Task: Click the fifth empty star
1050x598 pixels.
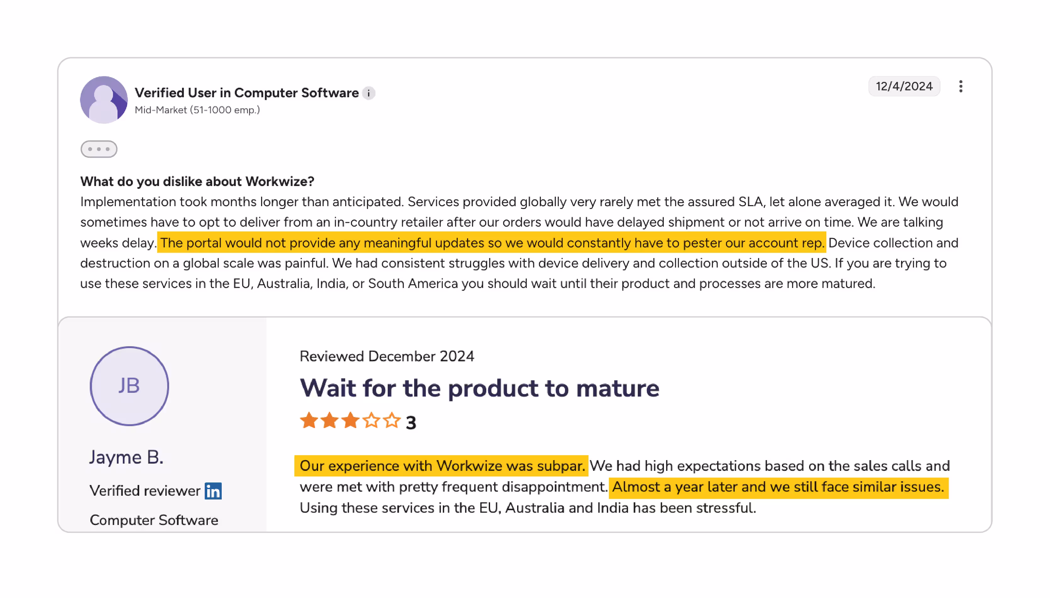Action: click(x=392, y=420)
